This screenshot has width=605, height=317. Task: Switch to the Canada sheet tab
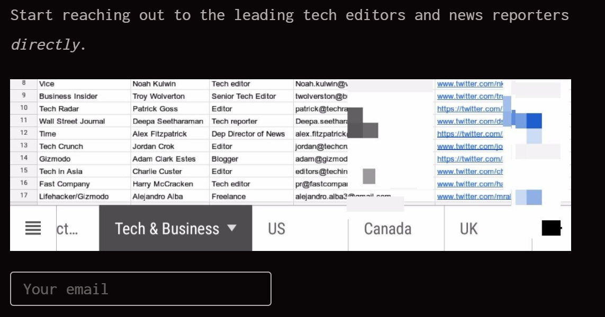click(387, 228)
